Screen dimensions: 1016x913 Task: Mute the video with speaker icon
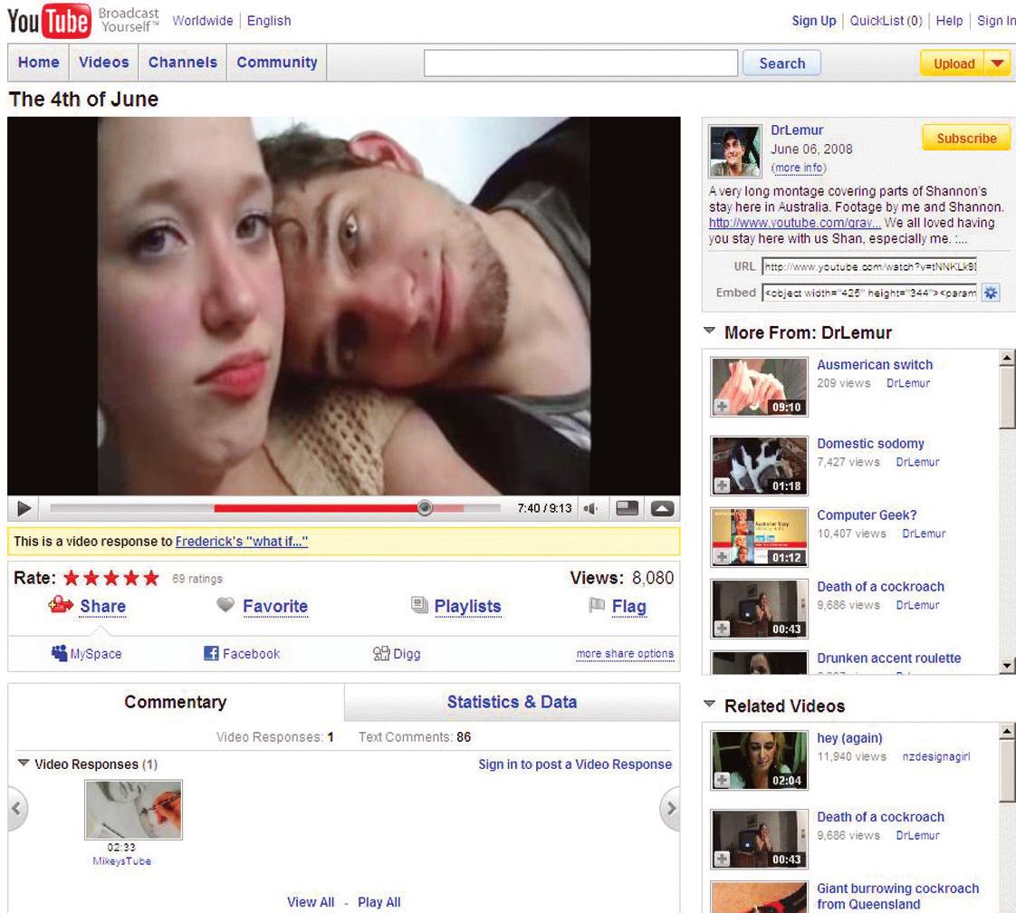click(x=591, y=509)
